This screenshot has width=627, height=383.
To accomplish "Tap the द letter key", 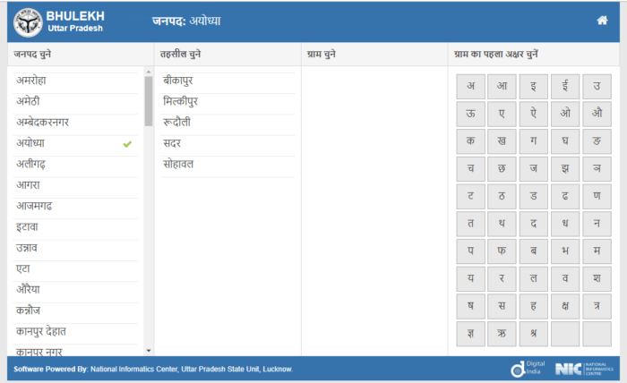I will click(x=534, y=224).
